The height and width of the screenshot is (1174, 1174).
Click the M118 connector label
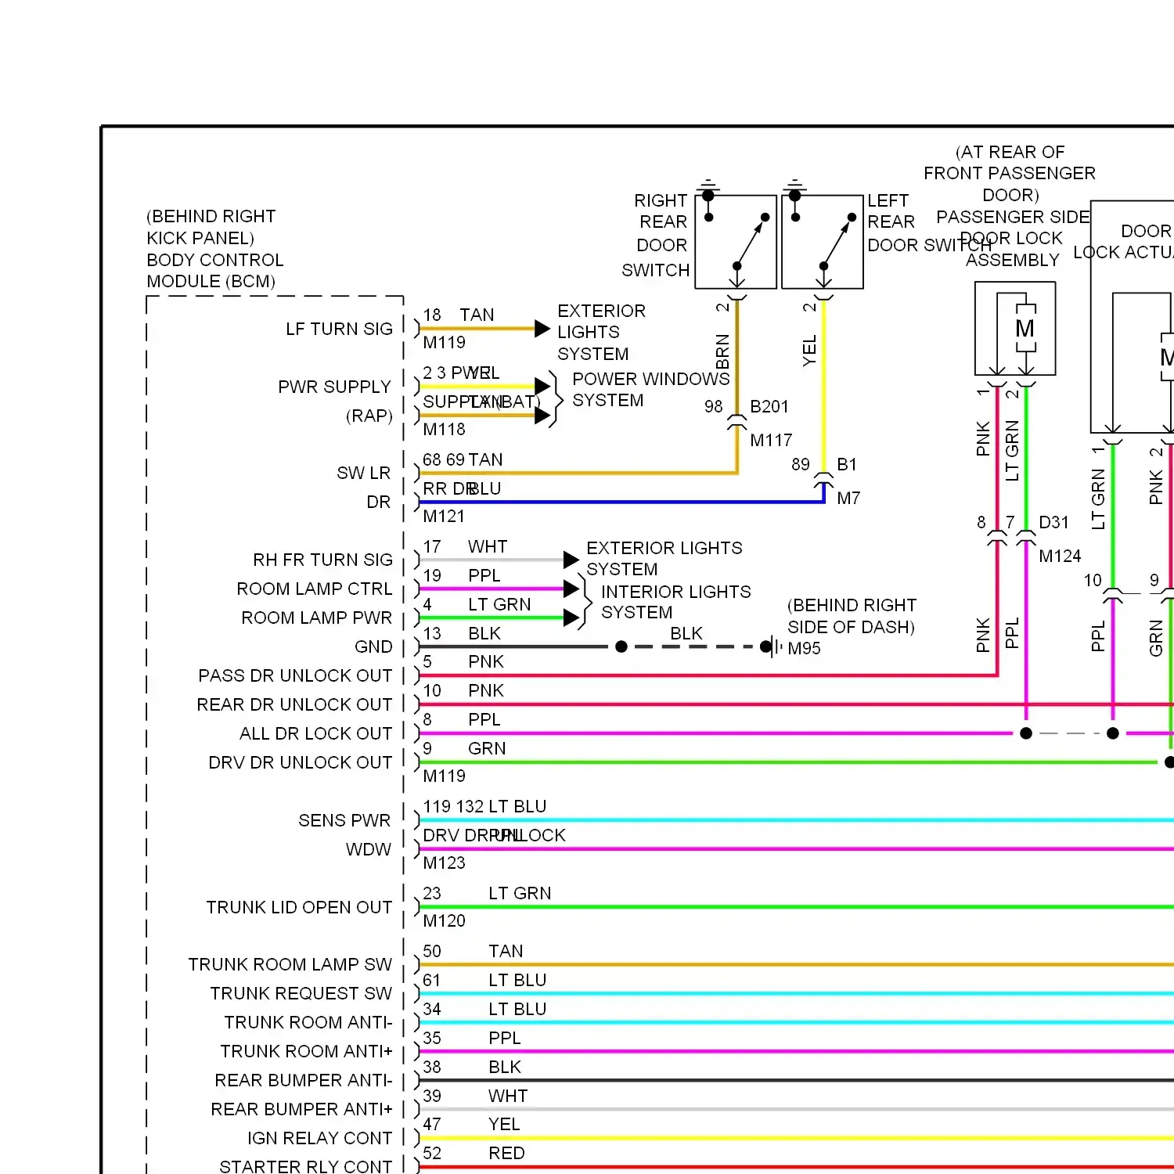(444, 429)
